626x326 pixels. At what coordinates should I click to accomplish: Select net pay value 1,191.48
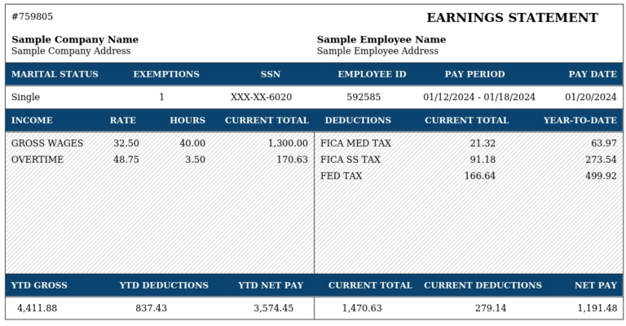597,308
